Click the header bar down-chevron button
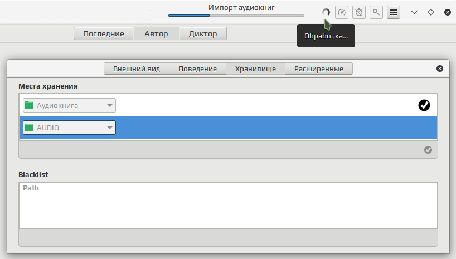The image size is (456, 259). (x=414, y=12)
